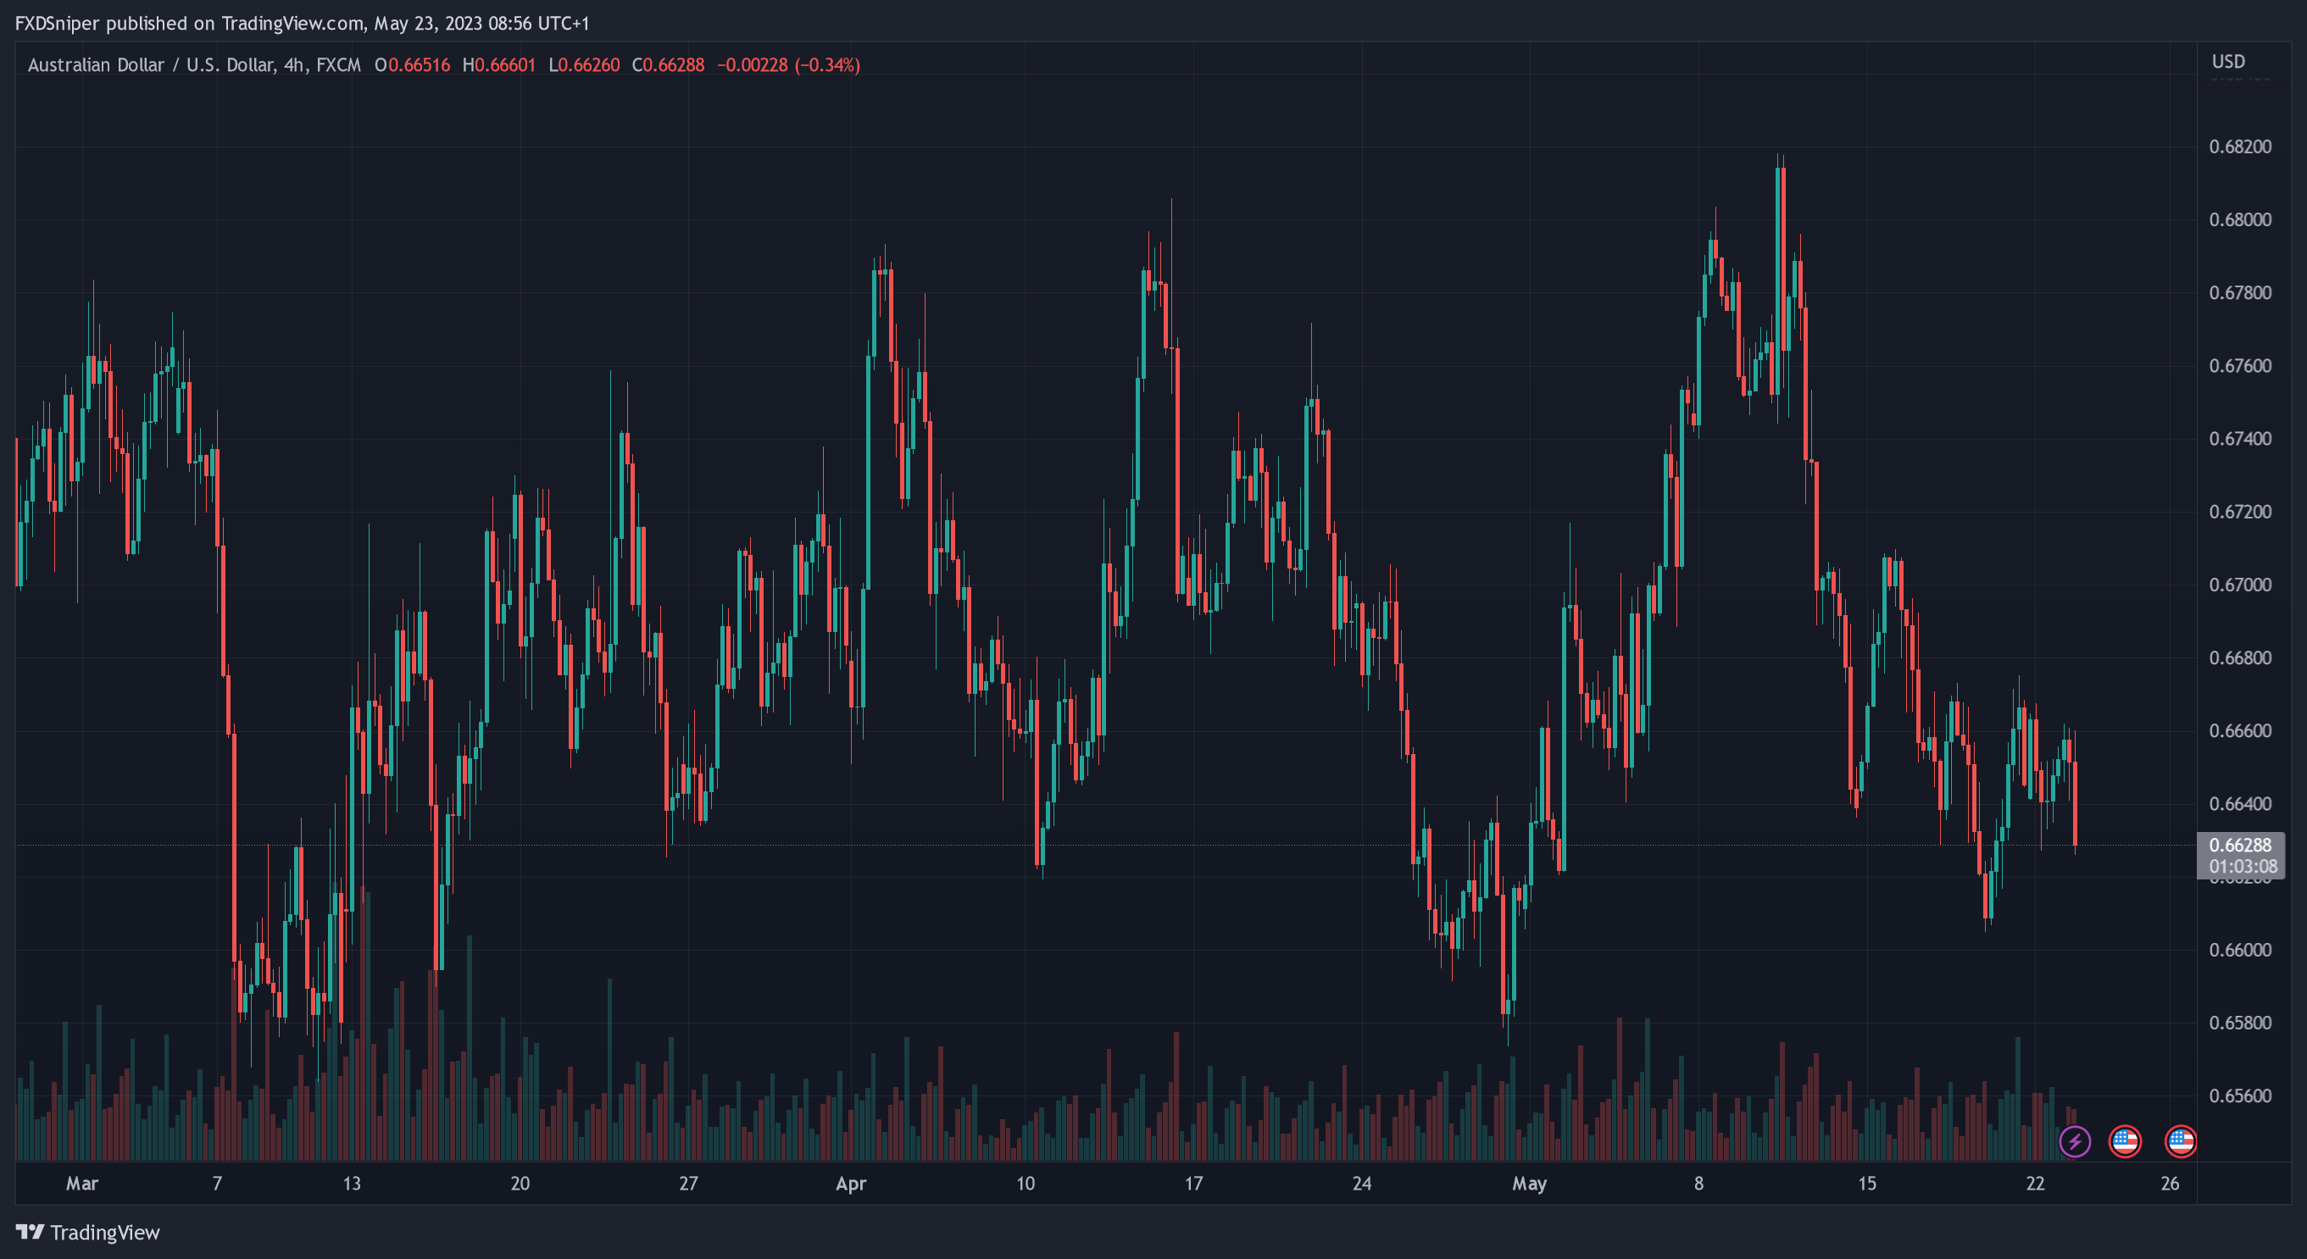Image resolution: width=2307 pixels, height=1259 pixels.
Task: Click the TradingView logo at bottom left
Action: click(88, 1232)
